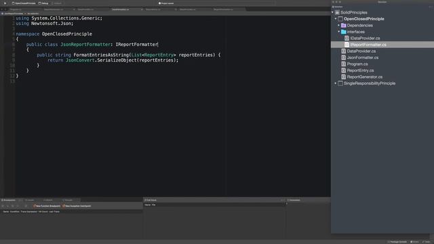434x244 pixels.
Task: Switch to the active JsonFormatter.cs editor tab
Action: click(x=121, y=9)
